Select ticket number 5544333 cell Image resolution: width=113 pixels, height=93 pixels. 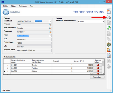pyautogui.click(x=21, y=71)
